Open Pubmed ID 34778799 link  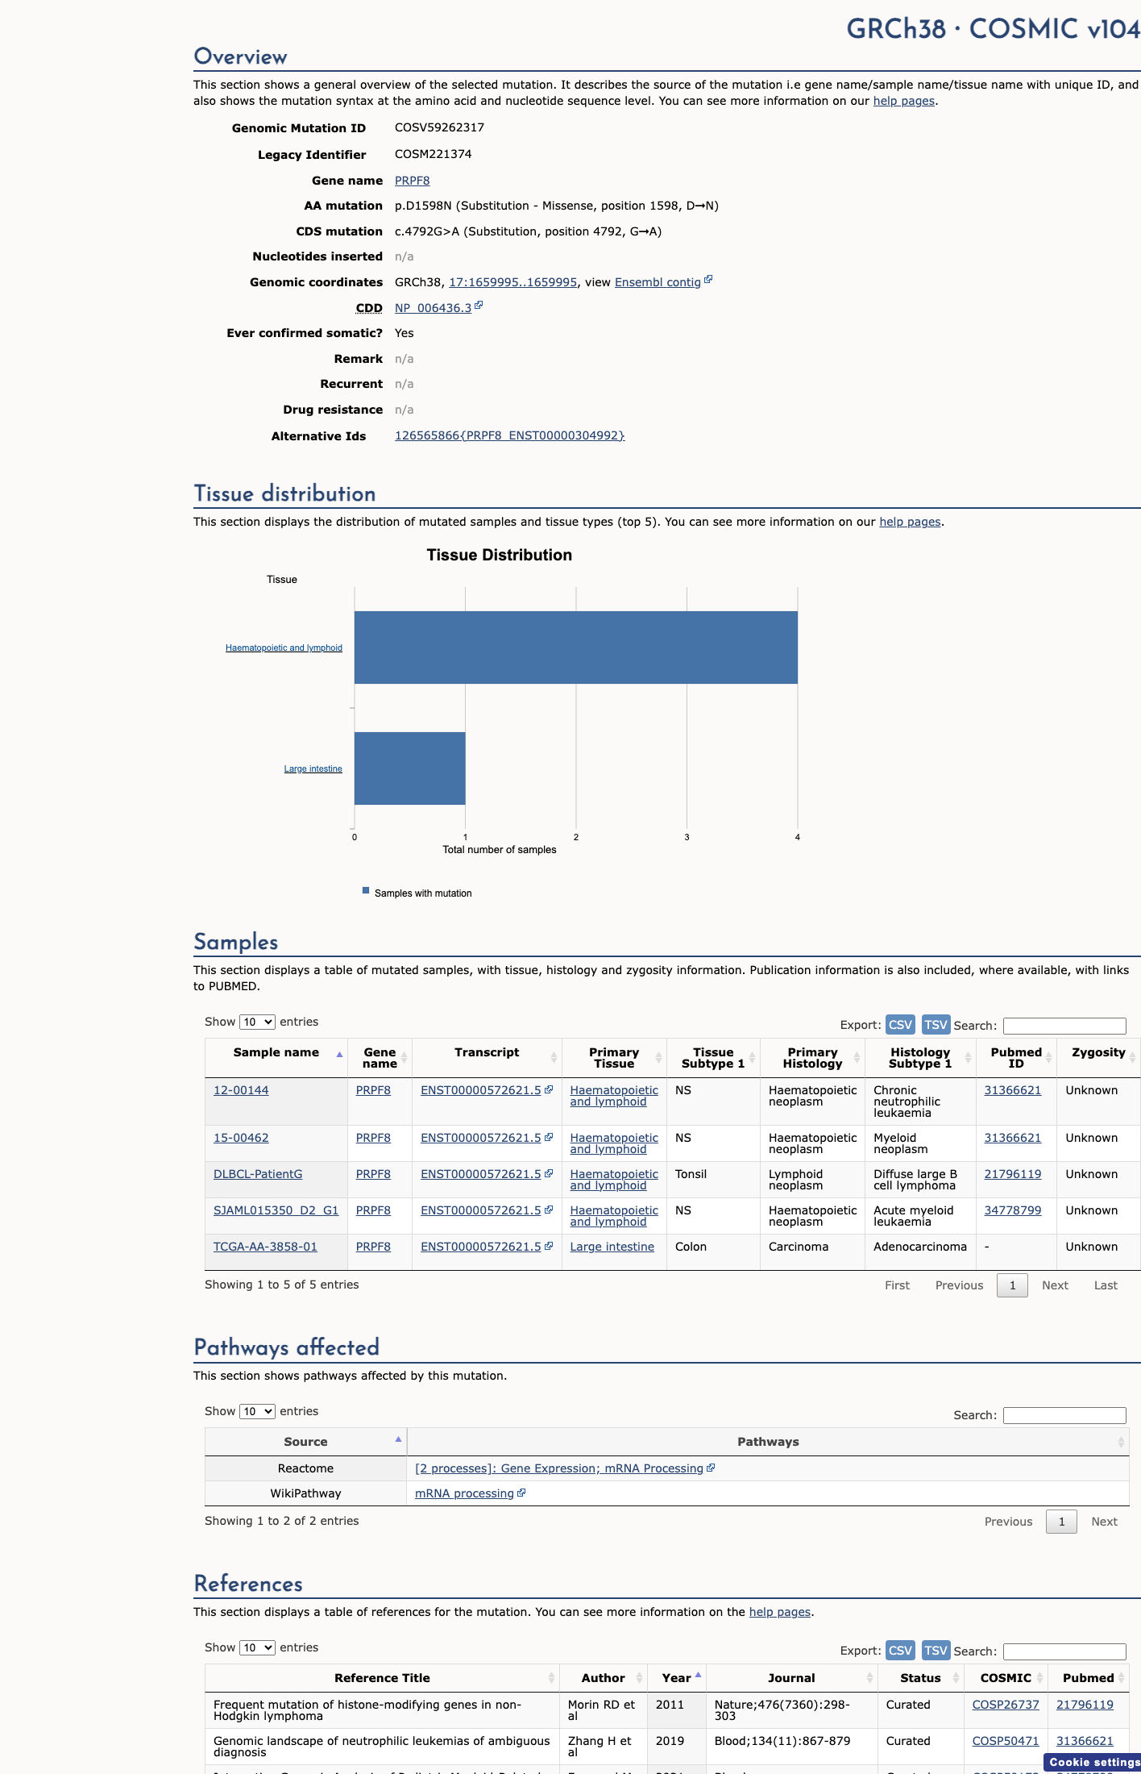[x=1013, y=1210]
